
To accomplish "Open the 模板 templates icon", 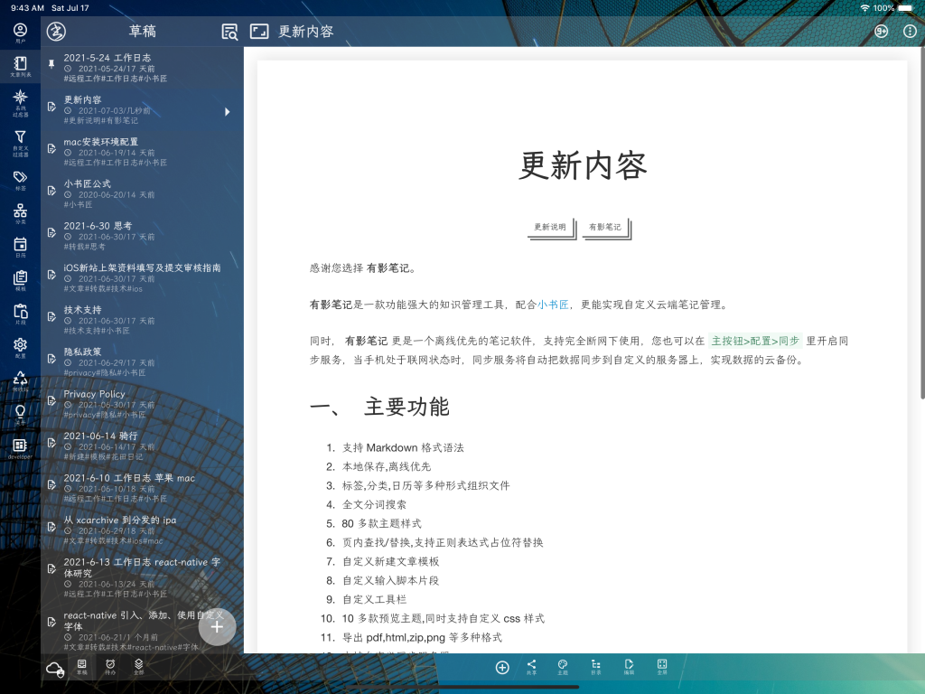I will 20,280.
